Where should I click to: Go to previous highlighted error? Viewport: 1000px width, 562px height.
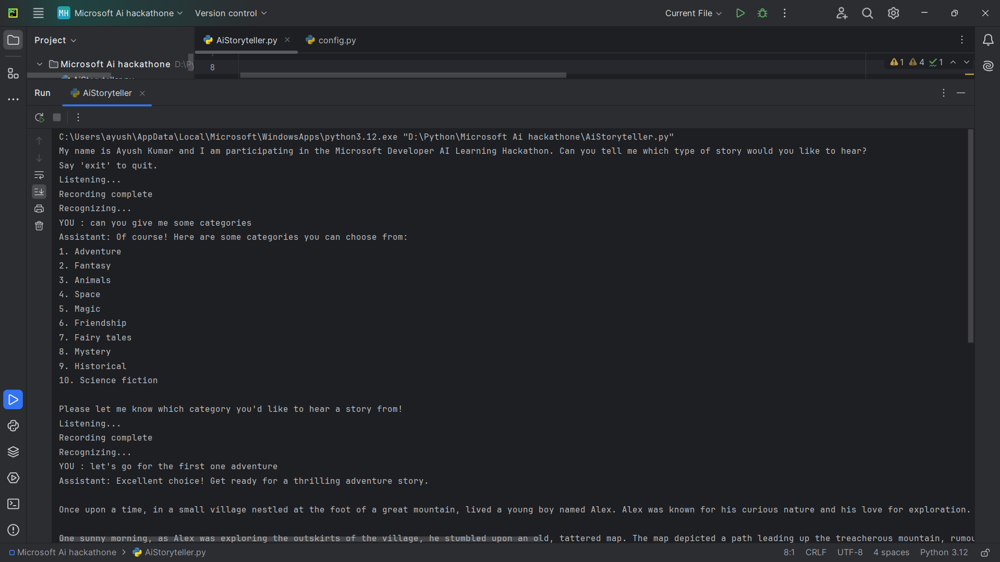(x=953, y=62)
